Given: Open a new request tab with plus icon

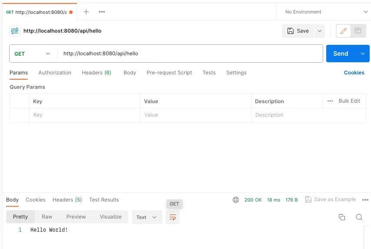Looking at the screenshot, I should [x=86, y=12].
